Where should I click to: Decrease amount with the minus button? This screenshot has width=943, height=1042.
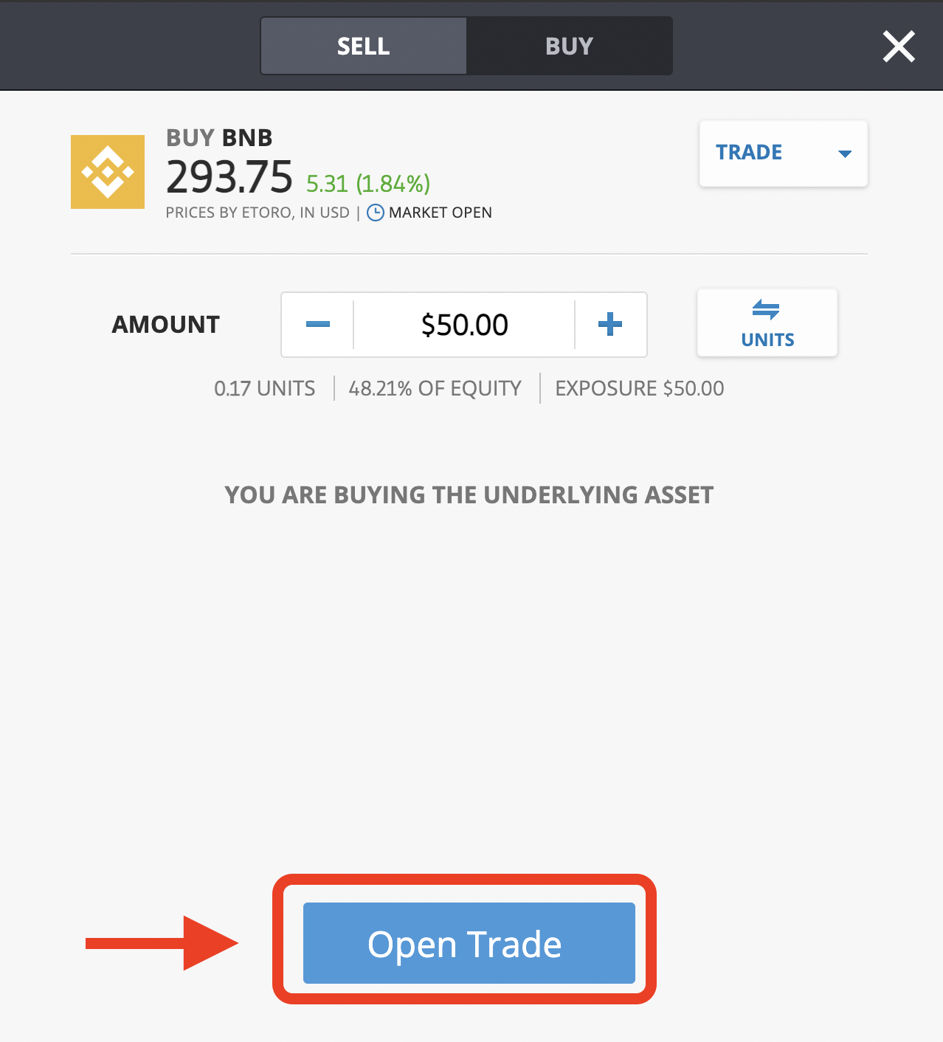pos(318,325)
